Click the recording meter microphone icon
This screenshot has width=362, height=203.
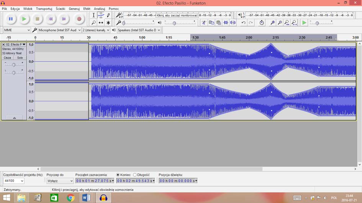pyautogui.click(x=118, y=15)
